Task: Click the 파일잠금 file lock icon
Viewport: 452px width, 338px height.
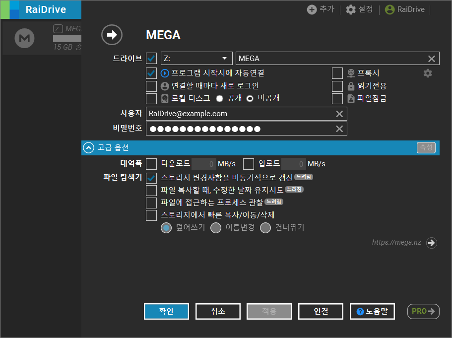Action: coord(351,98)
